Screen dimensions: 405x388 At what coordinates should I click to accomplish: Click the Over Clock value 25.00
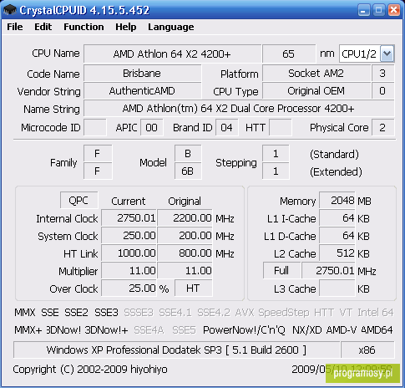(129, 288)
